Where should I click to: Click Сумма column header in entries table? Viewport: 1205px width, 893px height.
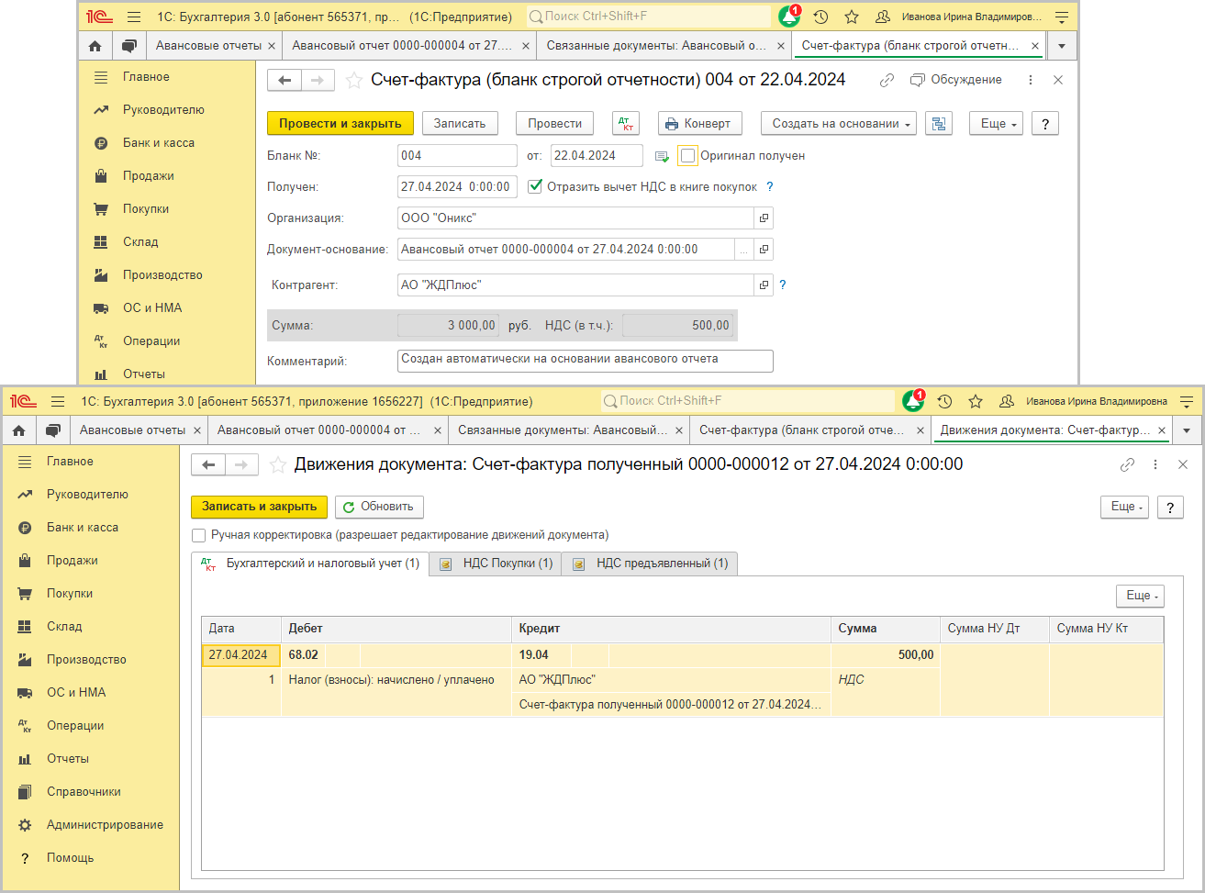885,629
